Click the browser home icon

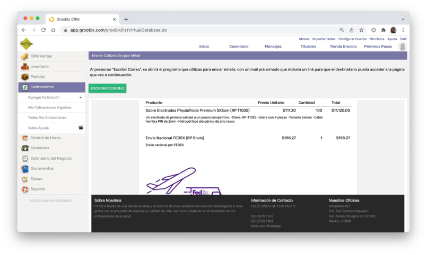tap(54, 30)
